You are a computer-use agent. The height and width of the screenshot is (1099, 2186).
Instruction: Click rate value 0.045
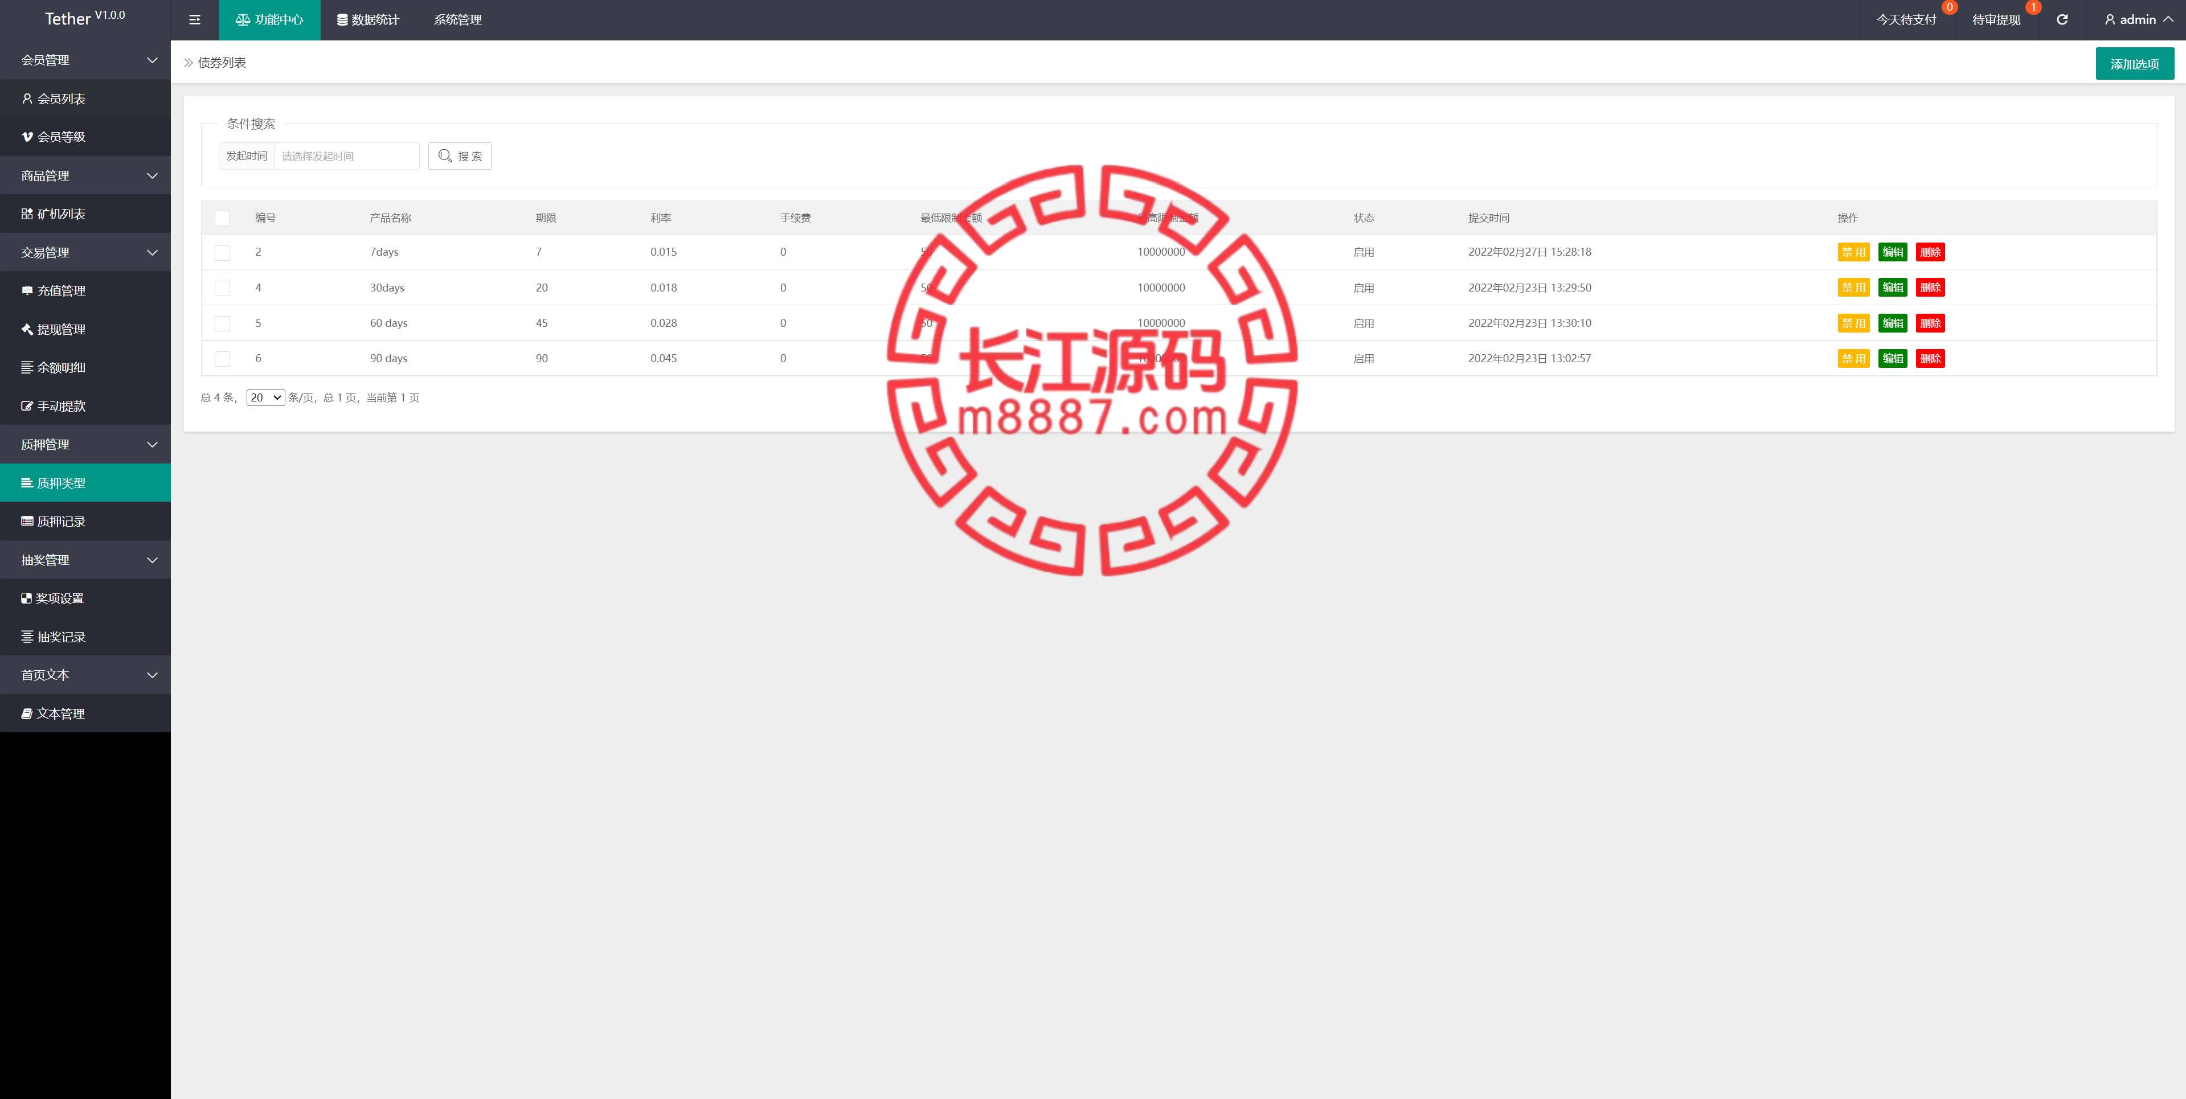(x=664, y=358)
